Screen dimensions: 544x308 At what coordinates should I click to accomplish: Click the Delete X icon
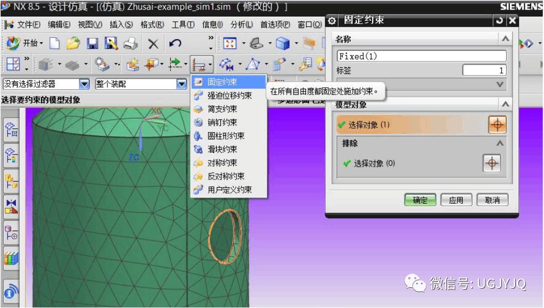[x=153, y=44]
